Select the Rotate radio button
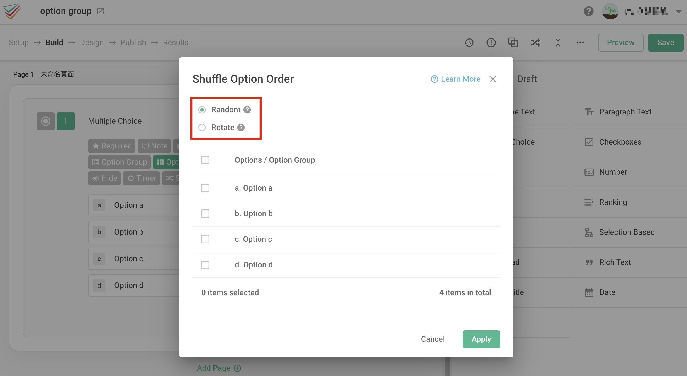 tap(202, 128)
